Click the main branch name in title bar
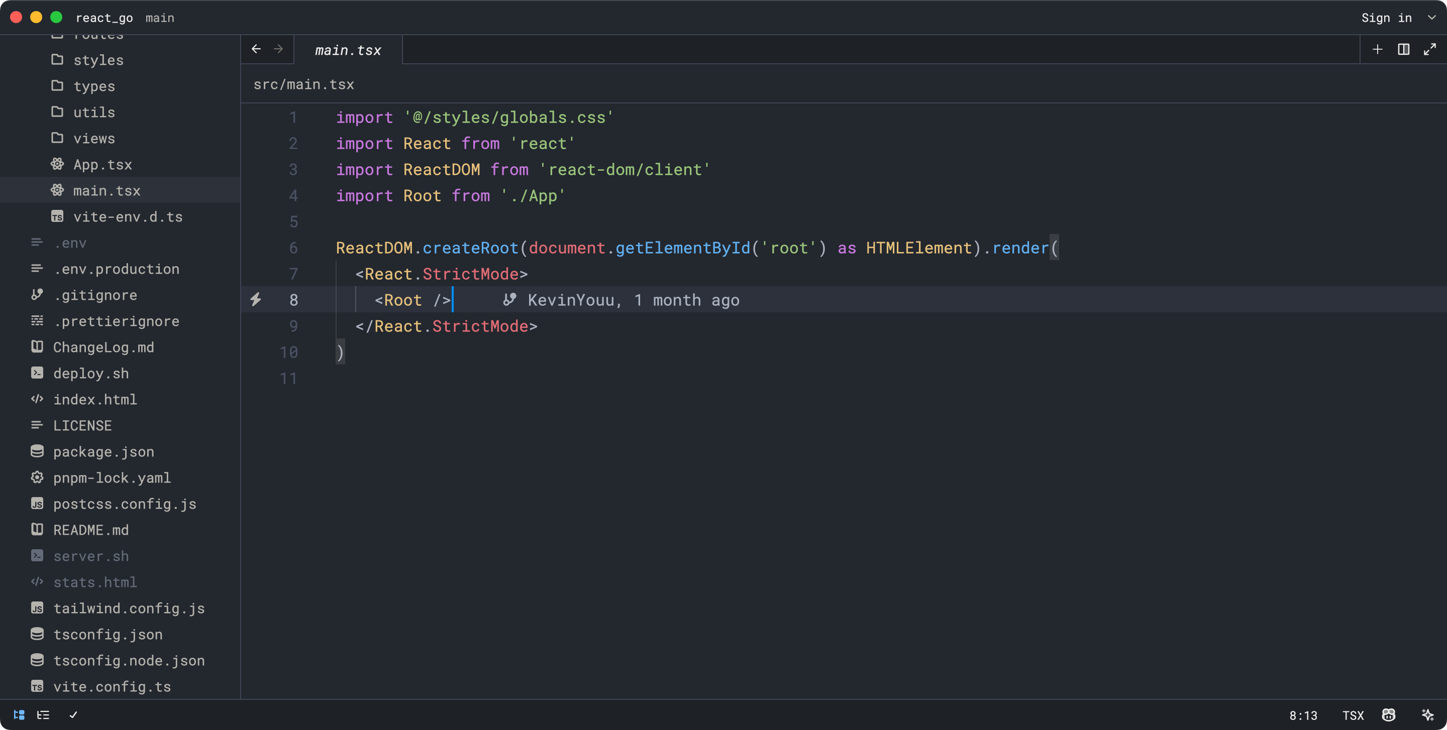This screenshot has height=730, width=1447. click(160, 18)
